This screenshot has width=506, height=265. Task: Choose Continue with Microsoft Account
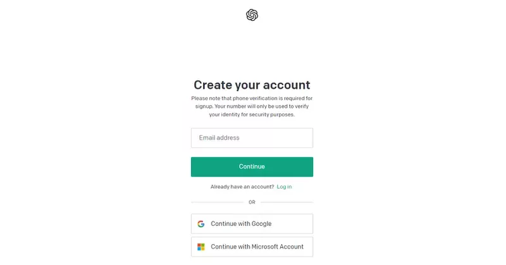point(252,247)
